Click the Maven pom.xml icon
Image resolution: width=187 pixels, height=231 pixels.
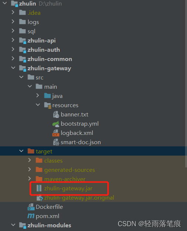click(x=31, y=216)
